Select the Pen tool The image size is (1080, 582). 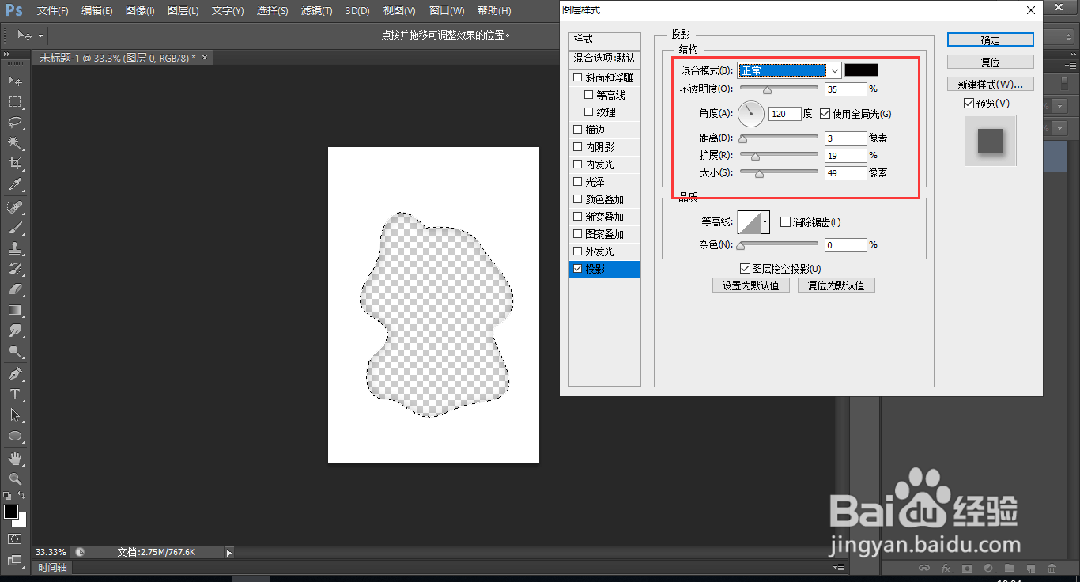point(16,373)
